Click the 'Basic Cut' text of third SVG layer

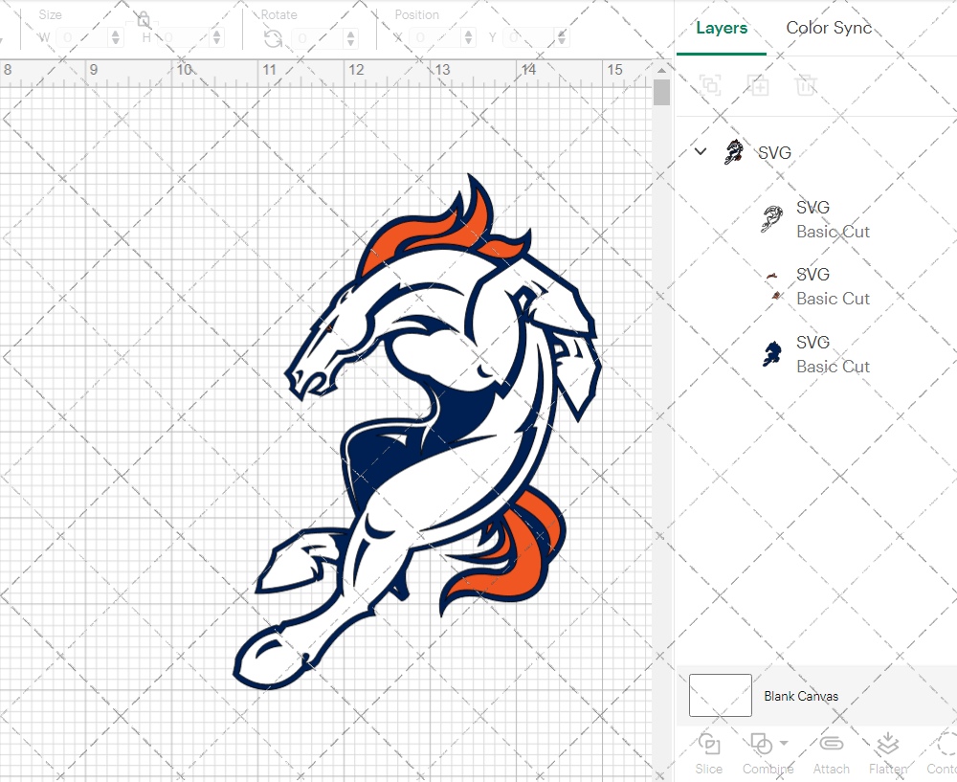click(x=833, y=367)
